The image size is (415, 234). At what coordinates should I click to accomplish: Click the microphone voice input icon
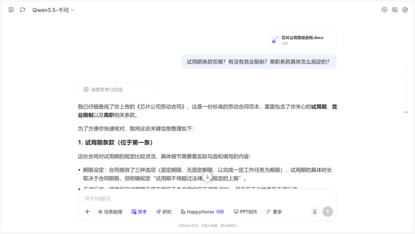pyautogui.click(x=314, y=212)
